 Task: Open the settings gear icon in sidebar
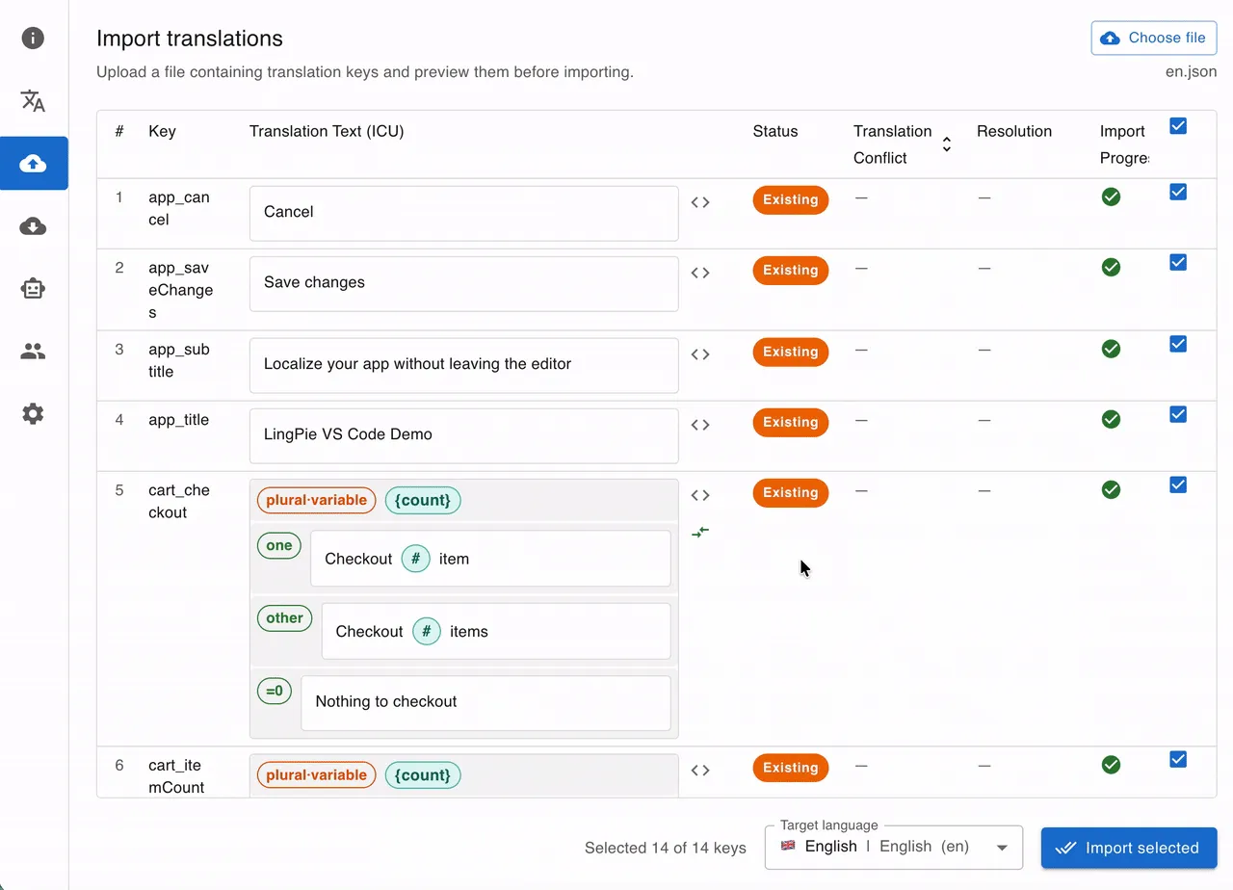pos(33,414)
